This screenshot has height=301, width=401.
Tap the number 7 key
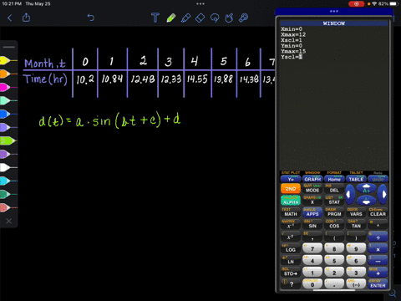312,248
